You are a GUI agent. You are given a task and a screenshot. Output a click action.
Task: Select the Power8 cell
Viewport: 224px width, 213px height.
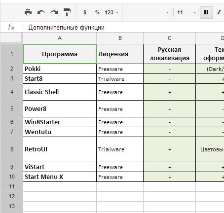point(60,109)
